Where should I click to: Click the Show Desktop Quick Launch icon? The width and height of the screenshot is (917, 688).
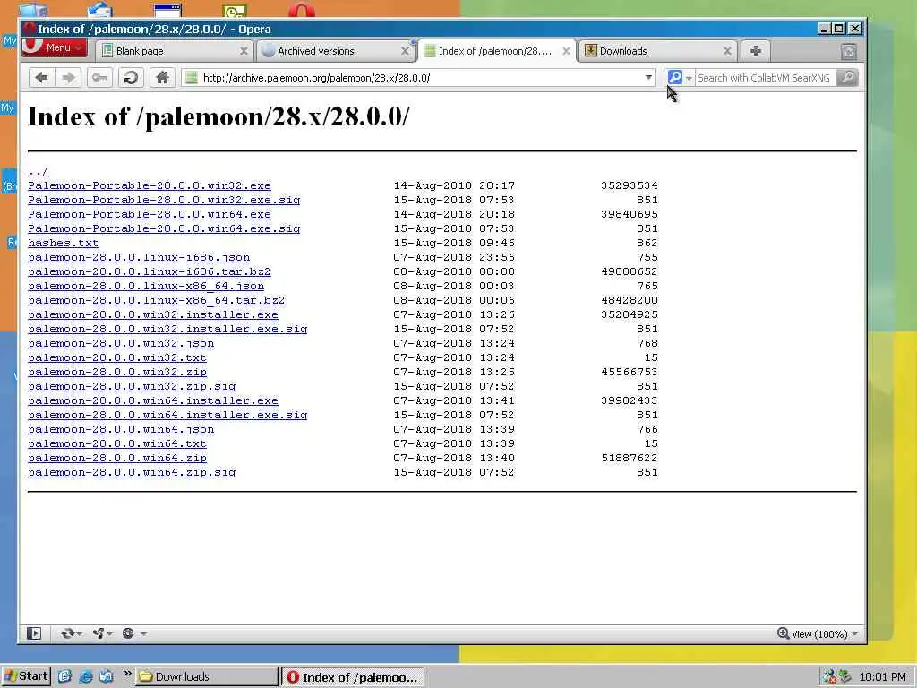[x=64, y=676]
